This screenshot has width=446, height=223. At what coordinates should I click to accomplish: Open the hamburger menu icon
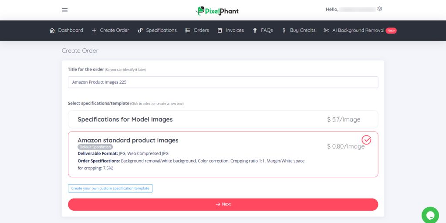click(65, 10)
